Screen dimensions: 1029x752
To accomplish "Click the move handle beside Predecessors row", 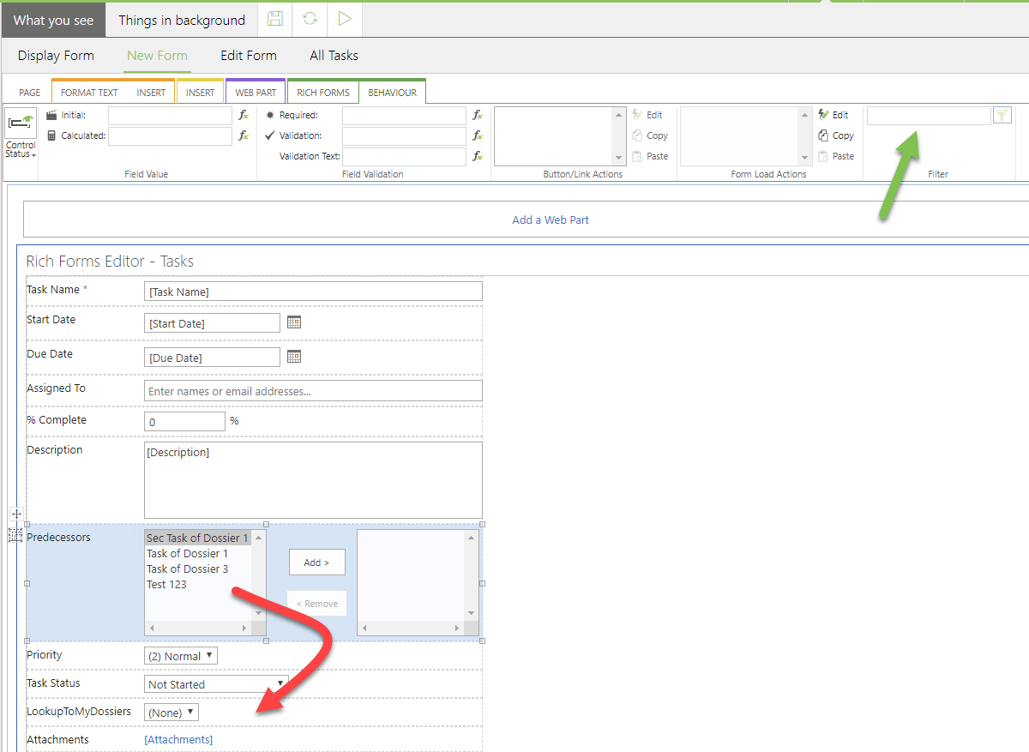I will pyautogui.click(x=16, y=514).
